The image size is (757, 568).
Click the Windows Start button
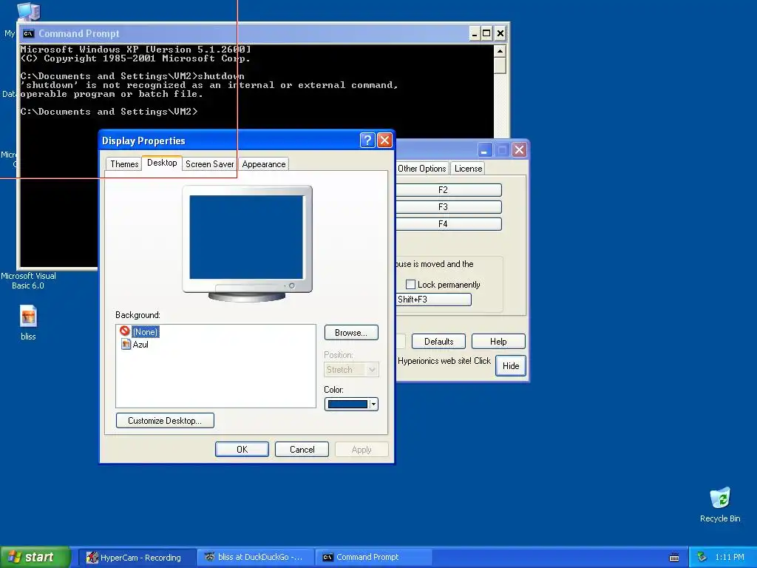pyautogui.click(x=35, y=558)
